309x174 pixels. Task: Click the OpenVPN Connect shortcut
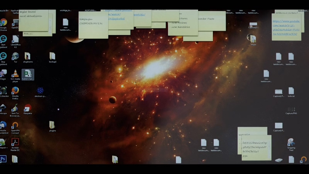click(x=15, y=128)
